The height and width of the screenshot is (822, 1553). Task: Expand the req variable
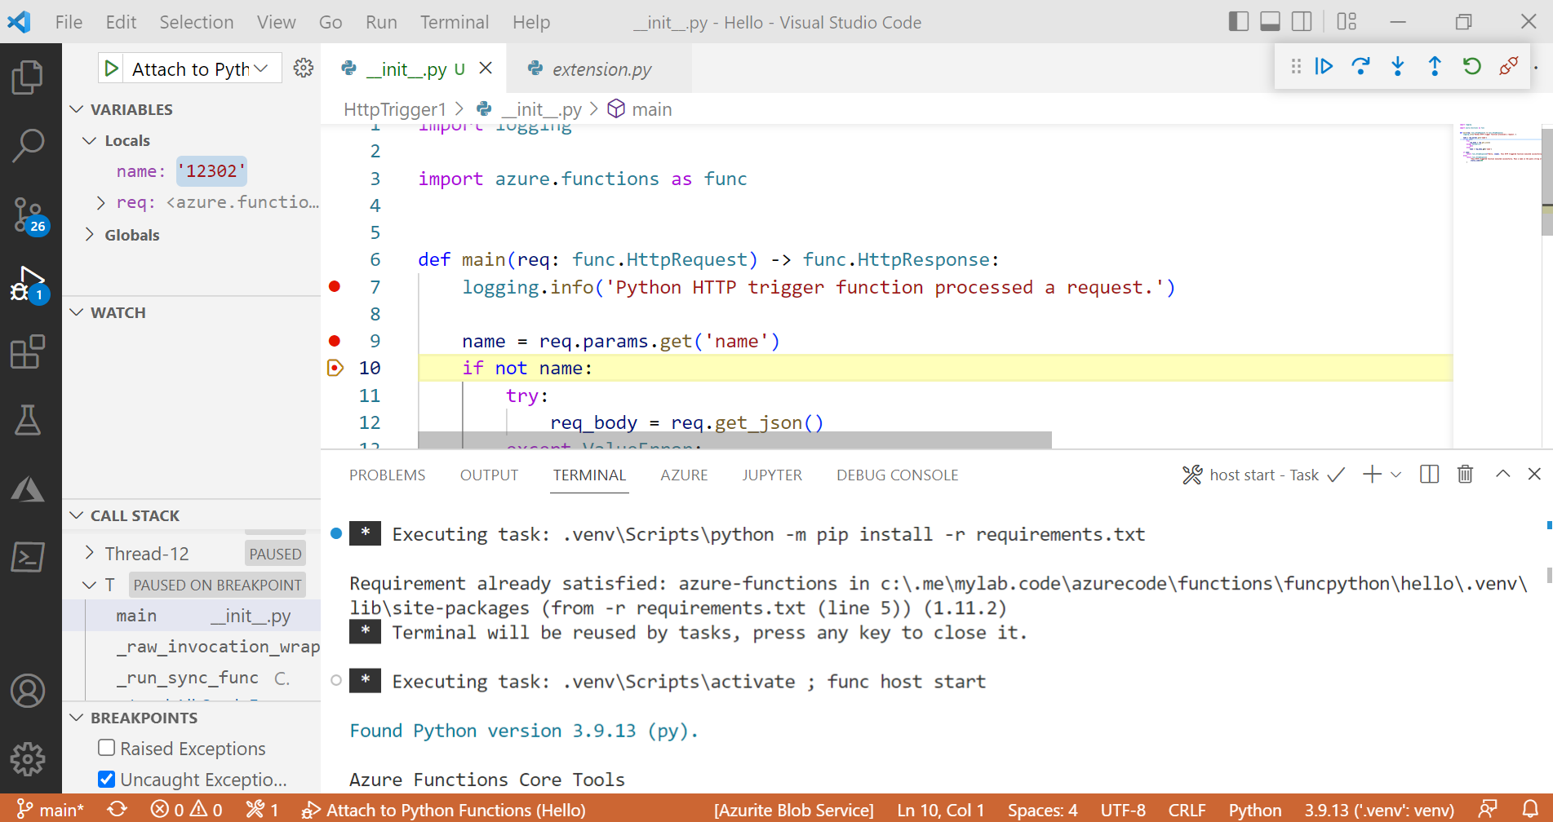[100, 202]
